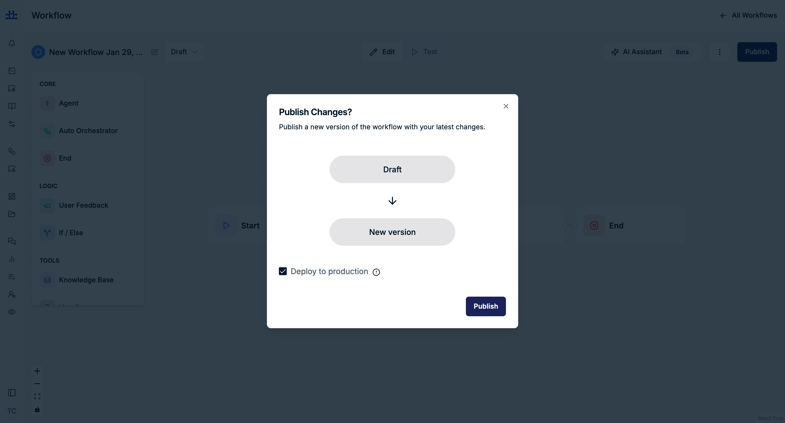Uncheck the Deploy to production checkbox
This screenshot has height=423, width=785.
(x=283, y=271)
